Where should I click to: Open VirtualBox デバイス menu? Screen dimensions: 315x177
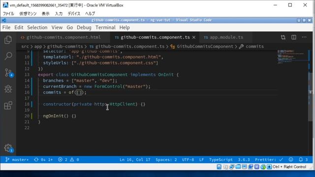(x=74, y=14)
